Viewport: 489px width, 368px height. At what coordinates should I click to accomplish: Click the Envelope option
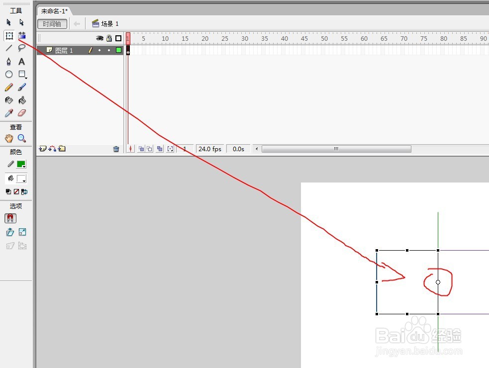point(22,246)
